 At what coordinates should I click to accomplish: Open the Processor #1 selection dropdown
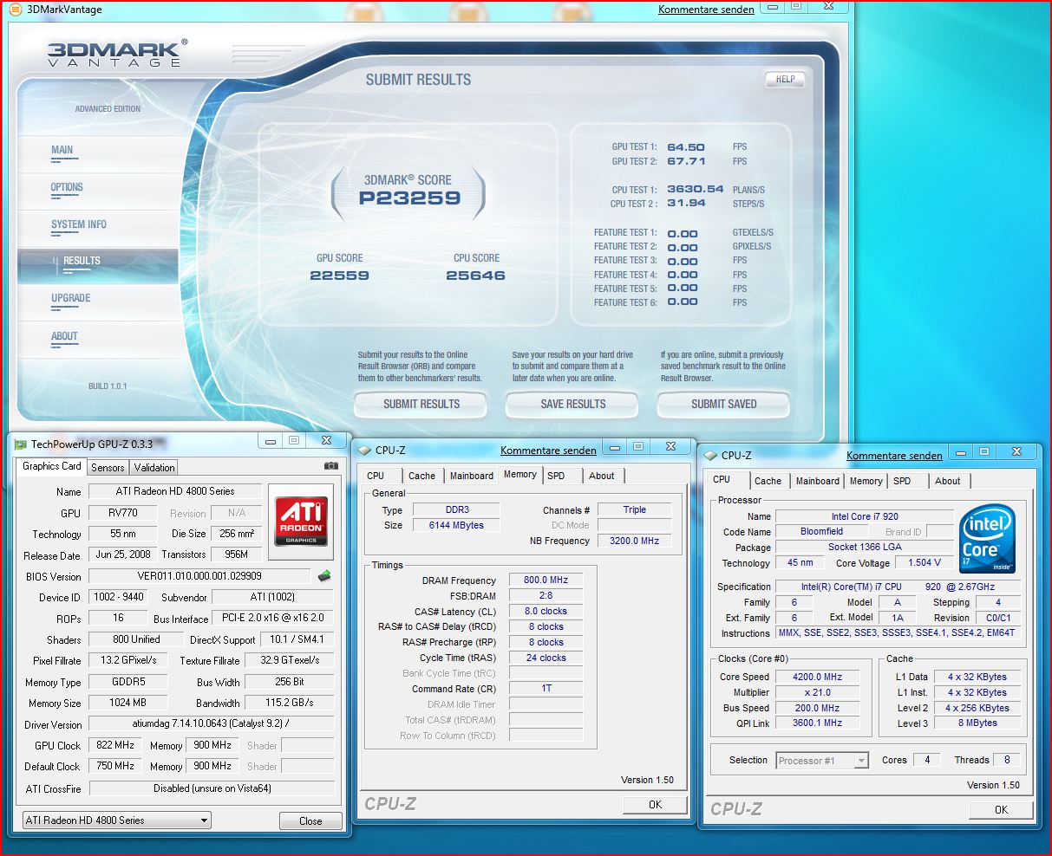tap(822, 760)
